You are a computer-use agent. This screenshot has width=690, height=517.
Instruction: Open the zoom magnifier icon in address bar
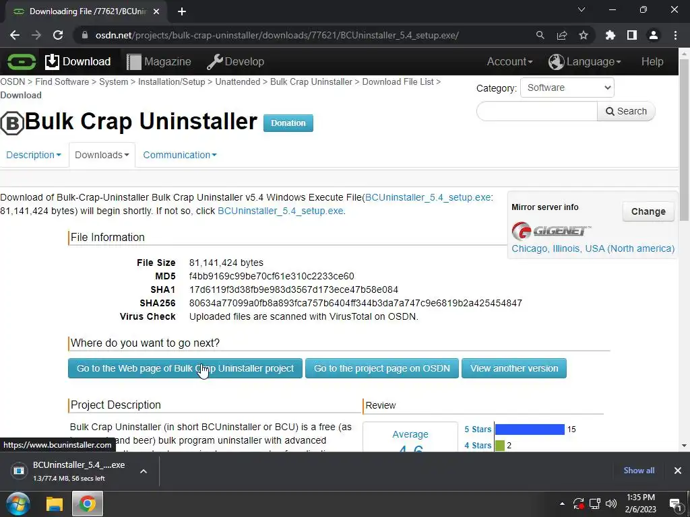pyautogui.click(x=540, y=35)
